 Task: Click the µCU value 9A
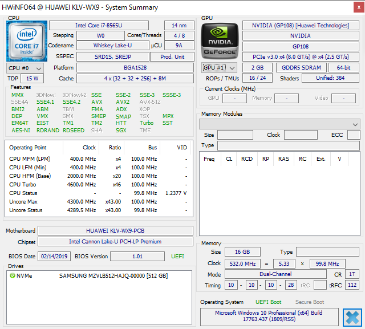[179, 46]
